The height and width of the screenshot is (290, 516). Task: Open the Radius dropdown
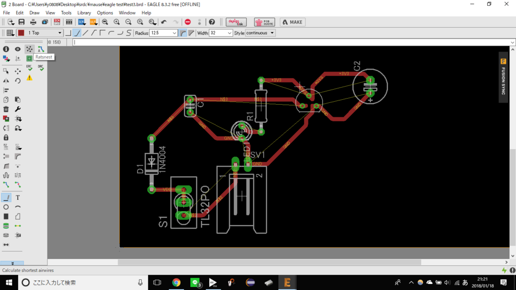tap(174, 33)
